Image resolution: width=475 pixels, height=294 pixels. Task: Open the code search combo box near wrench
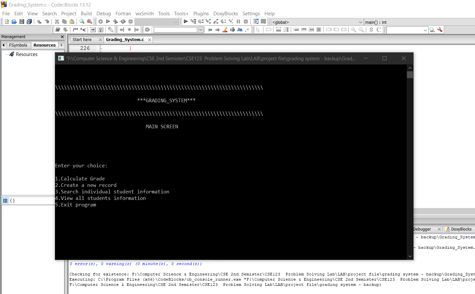click(407, 30)
